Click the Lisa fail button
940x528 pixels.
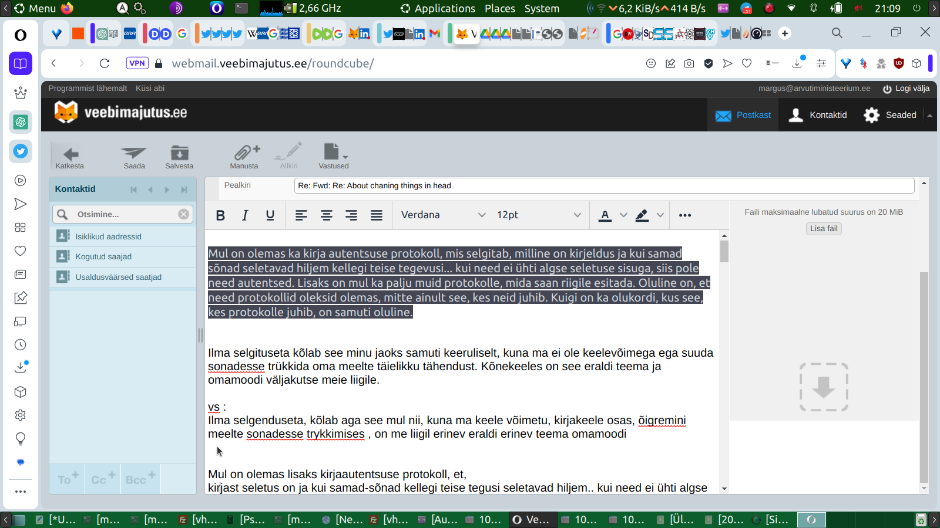pos(824,229)
